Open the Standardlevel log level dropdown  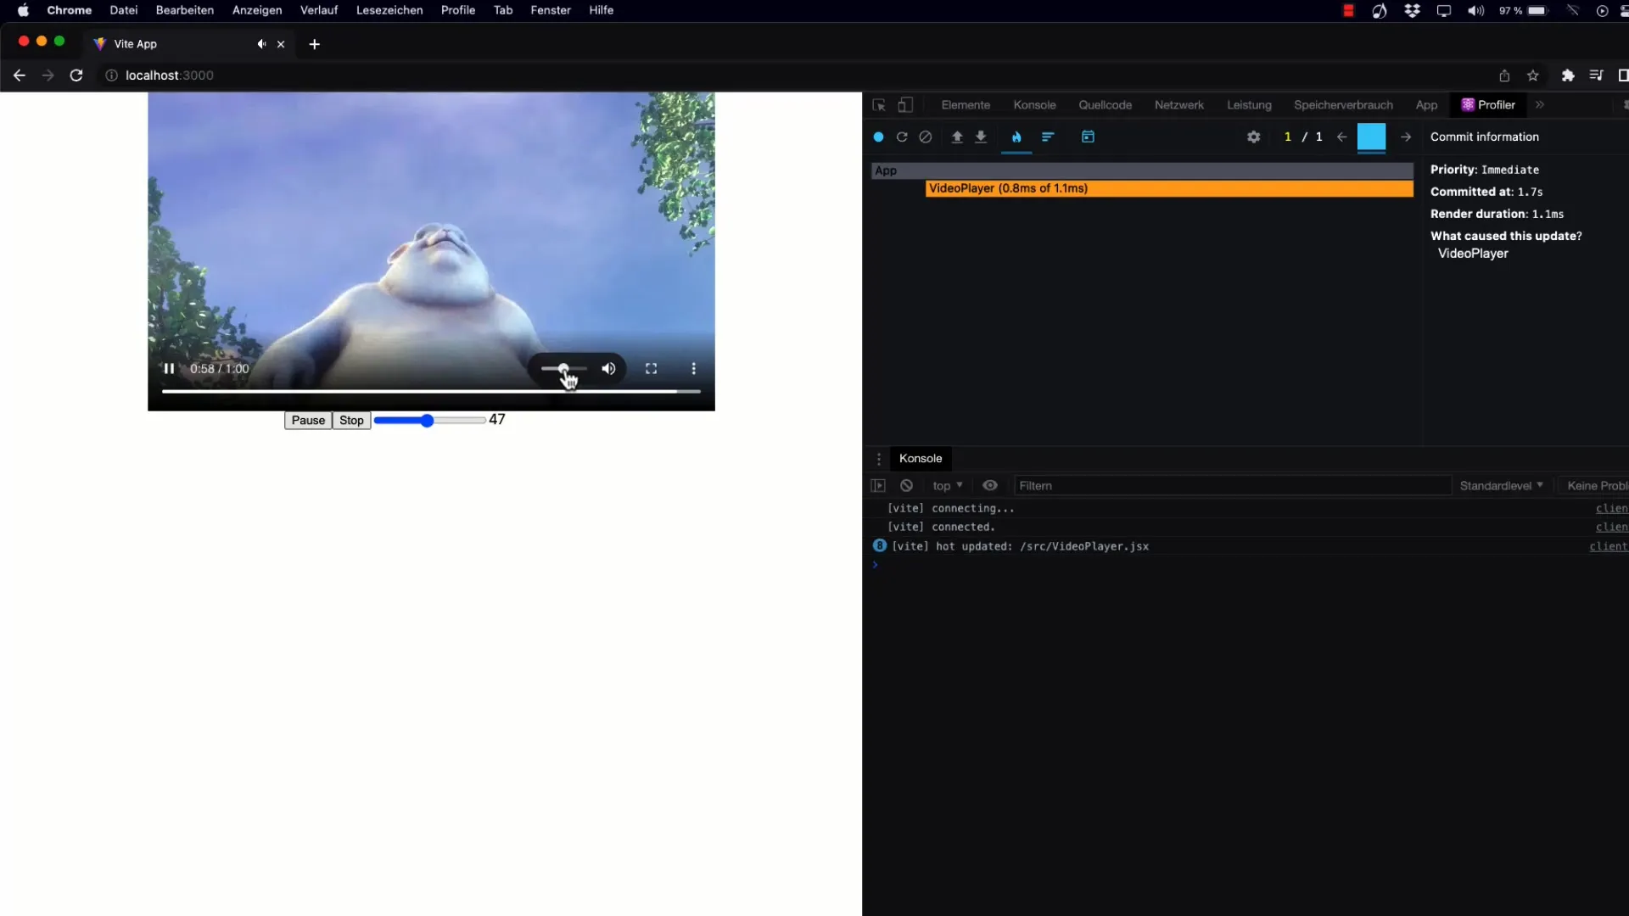pyautogui.click(x=1501, y=486)
